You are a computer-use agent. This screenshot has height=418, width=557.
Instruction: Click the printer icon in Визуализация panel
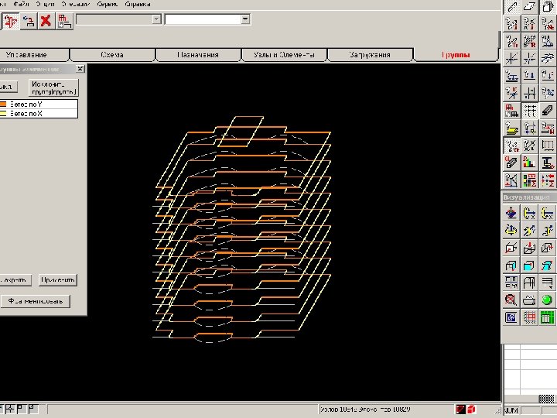[529, 300]
